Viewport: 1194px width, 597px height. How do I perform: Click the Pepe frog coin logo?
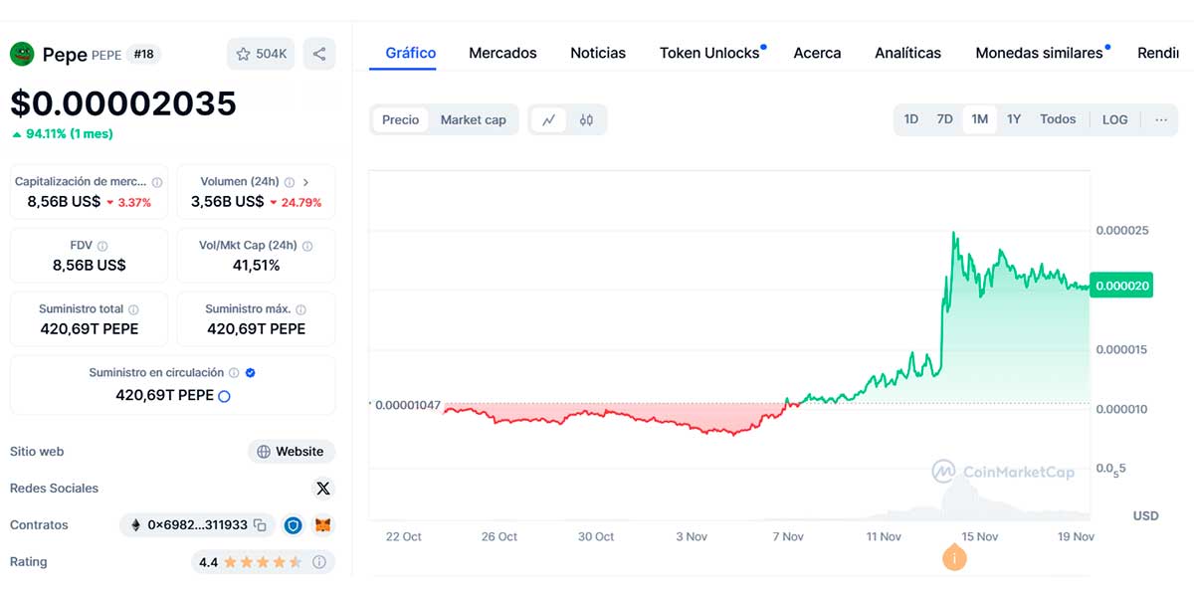coord(22,54)
